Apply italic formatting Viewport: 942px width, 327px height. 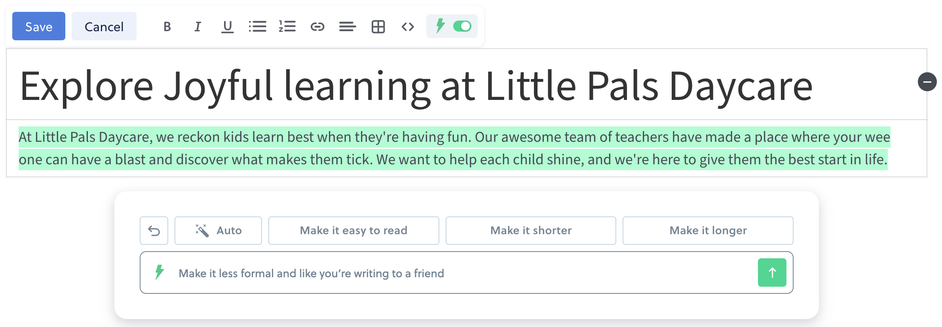[198, 26]
